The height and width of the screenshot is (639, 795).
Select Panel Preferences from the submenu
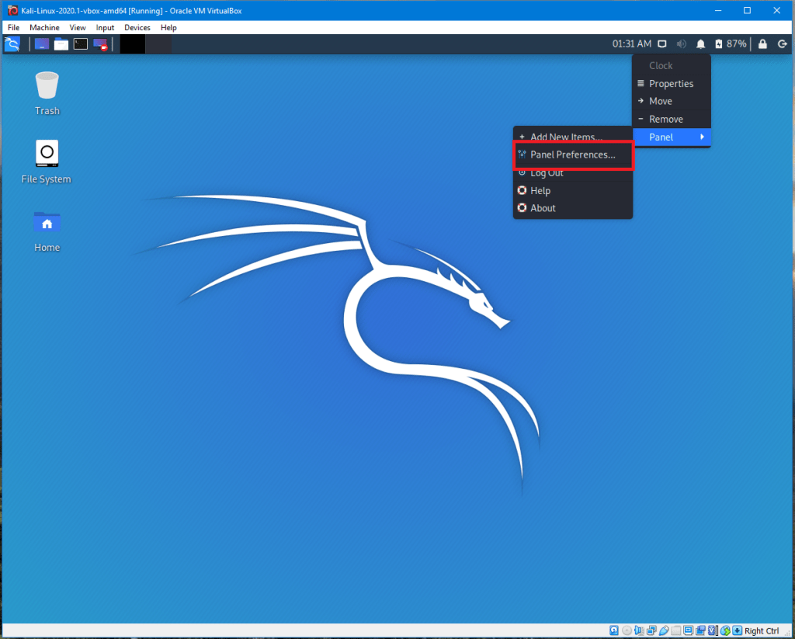573,155
